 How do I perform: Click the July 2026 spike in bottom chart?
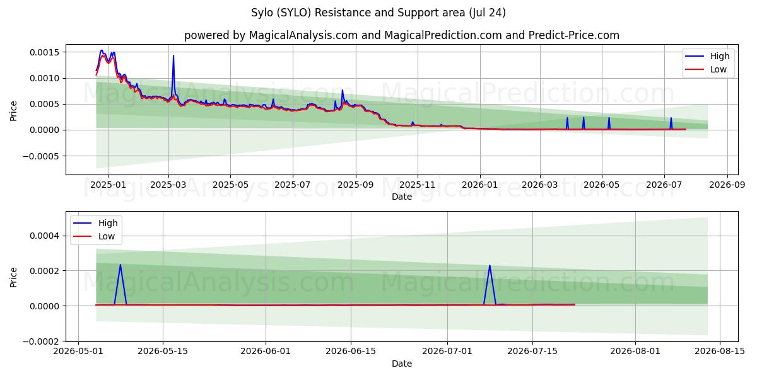pyautogui.click(x=490, y=266)
